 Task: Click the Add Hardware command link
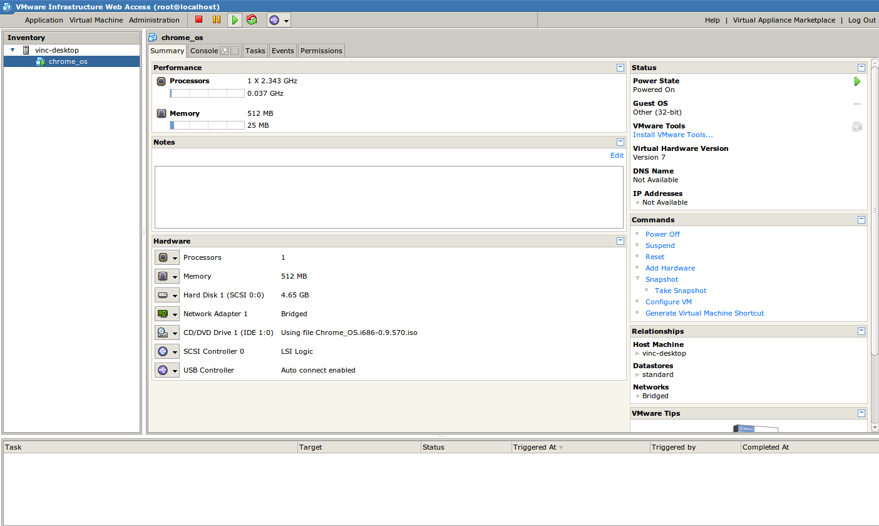670,268
